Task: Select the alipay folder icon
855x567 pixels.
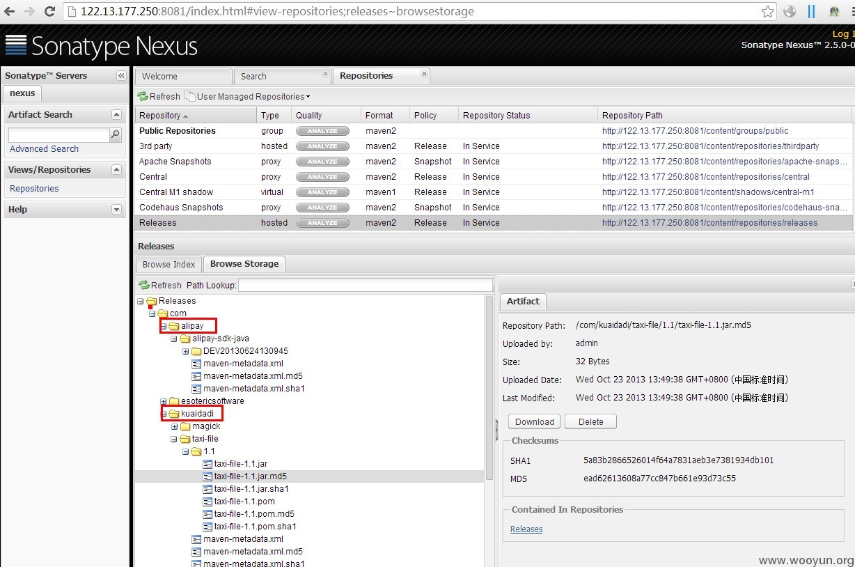Action: tap(174, 326)
